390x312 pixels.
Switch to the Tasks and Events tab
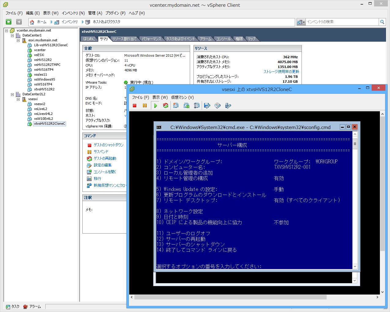(x=181, y=39)
